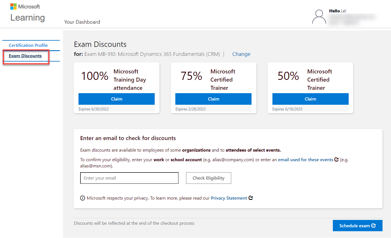Click the email used for these events link
Screen dimensions: 391x238
click(x=306, y=159)
